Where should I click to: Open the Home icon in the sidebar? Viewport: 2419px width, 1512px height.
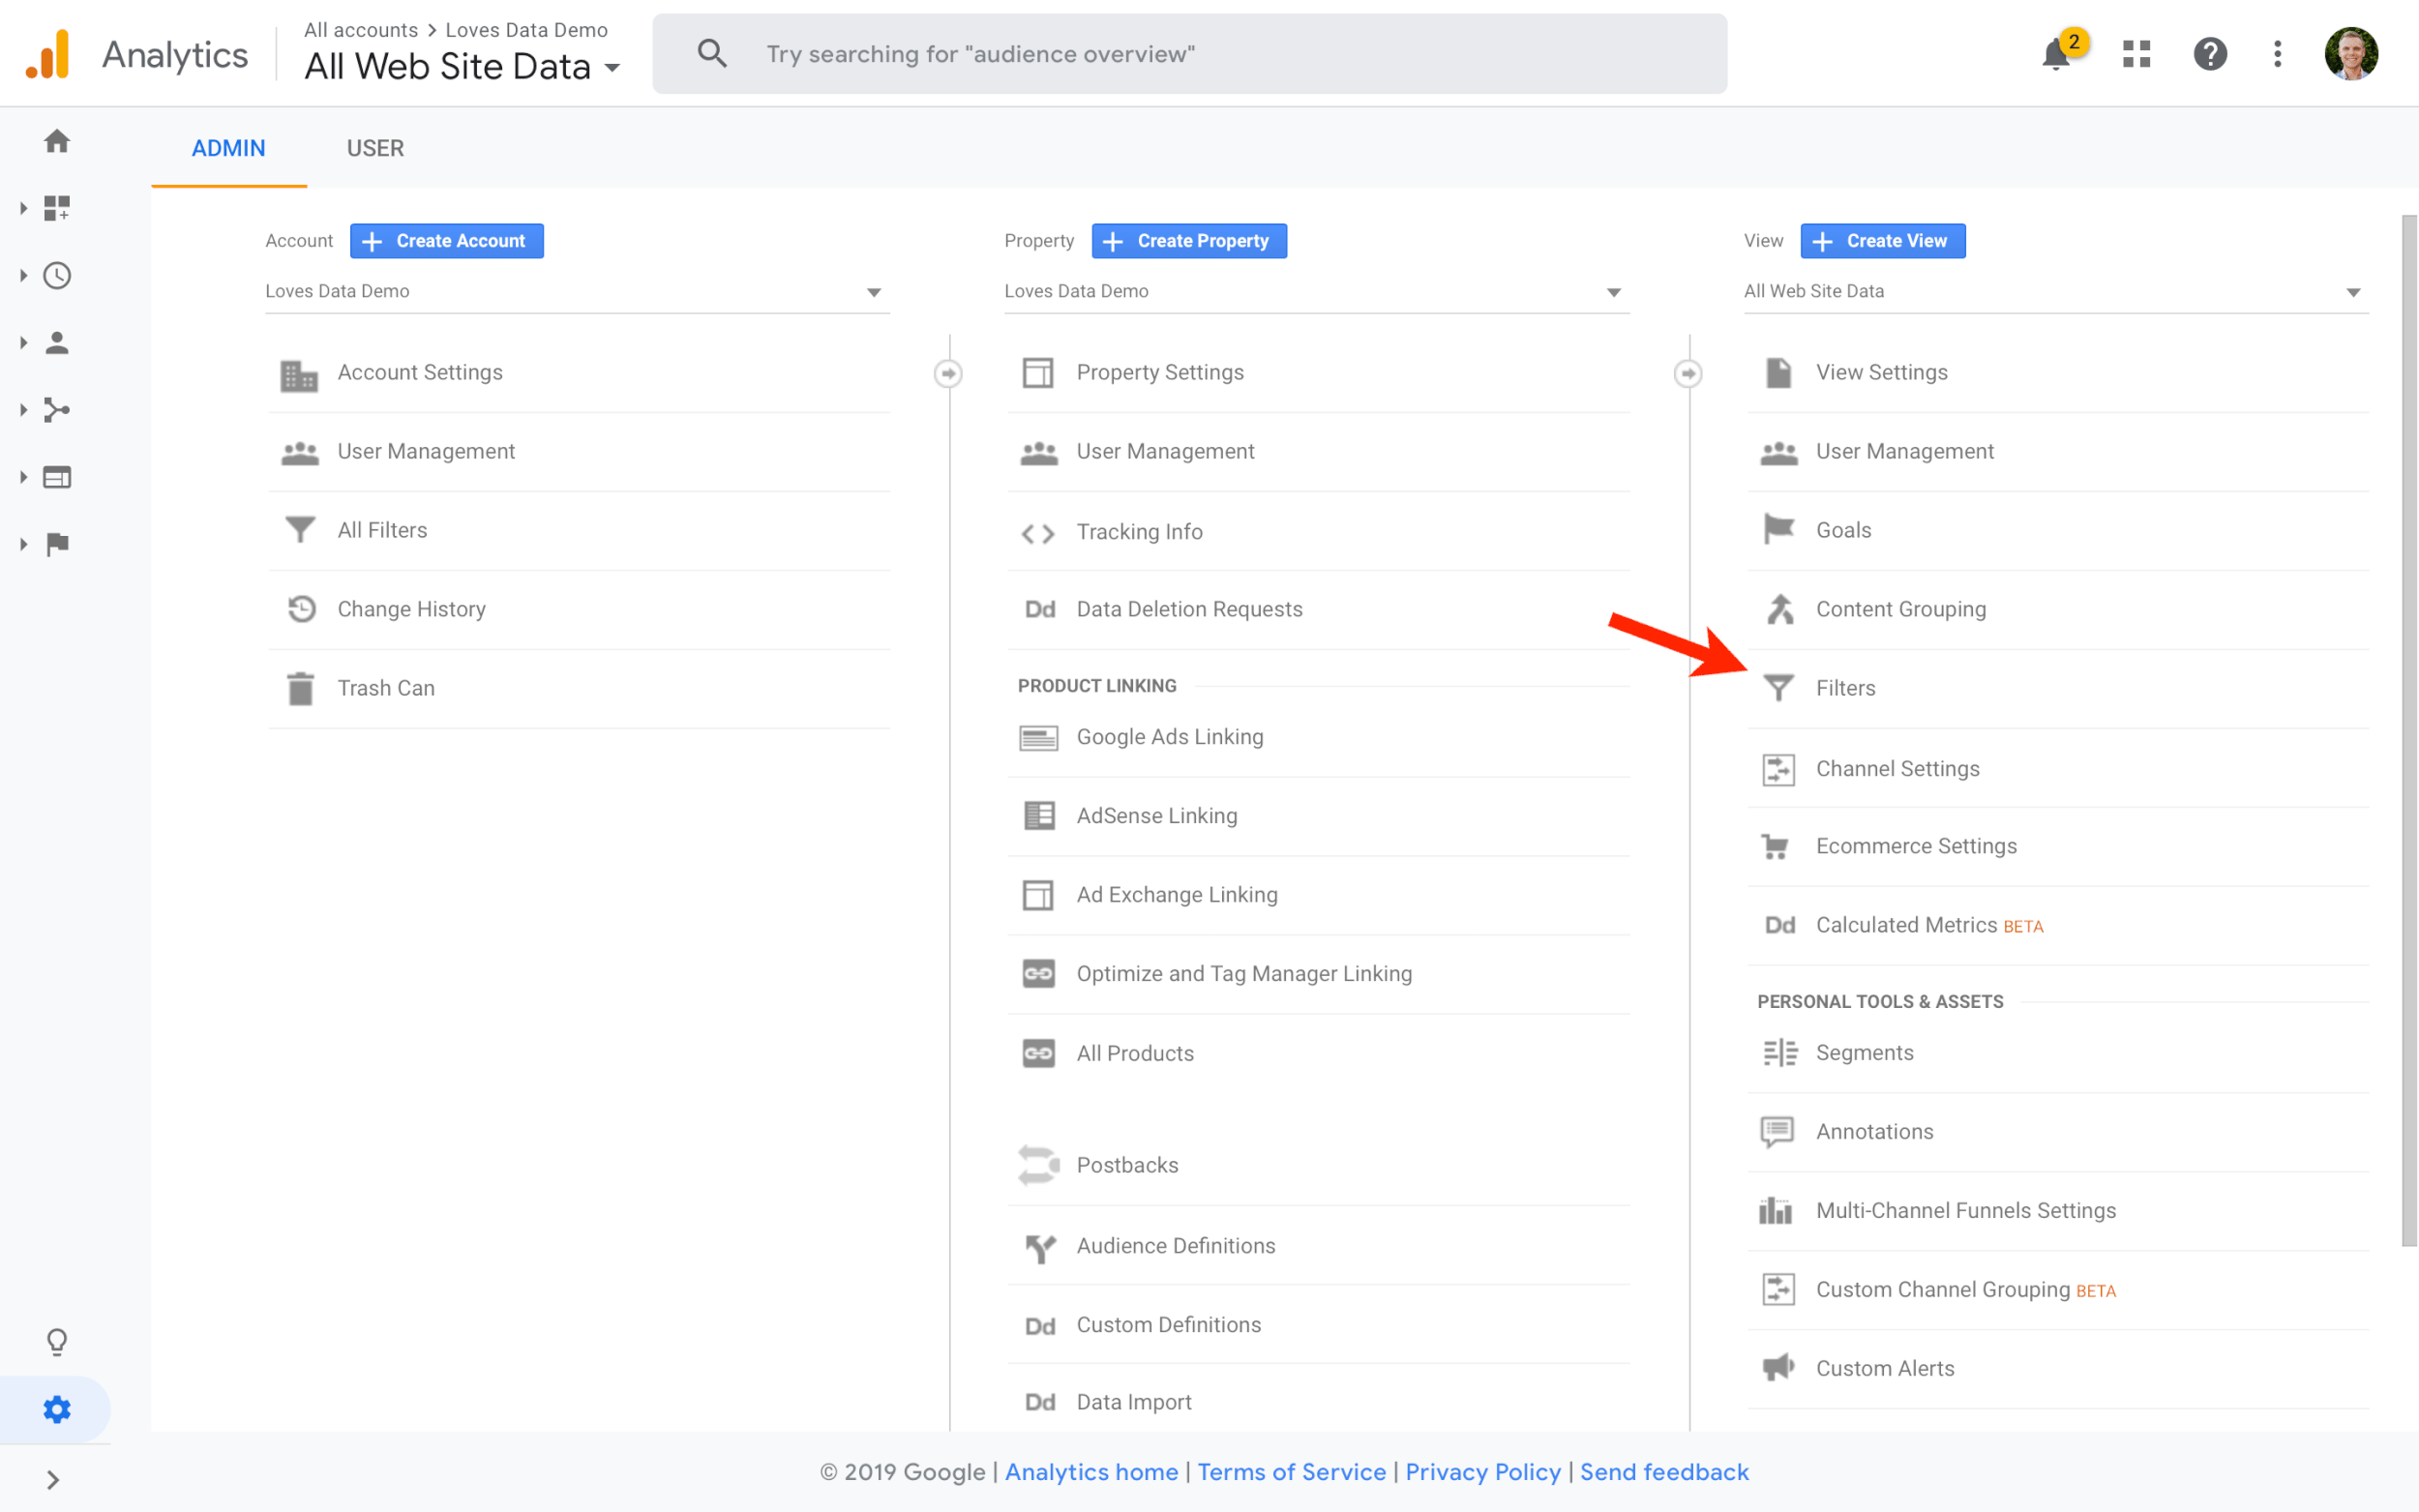57,141
